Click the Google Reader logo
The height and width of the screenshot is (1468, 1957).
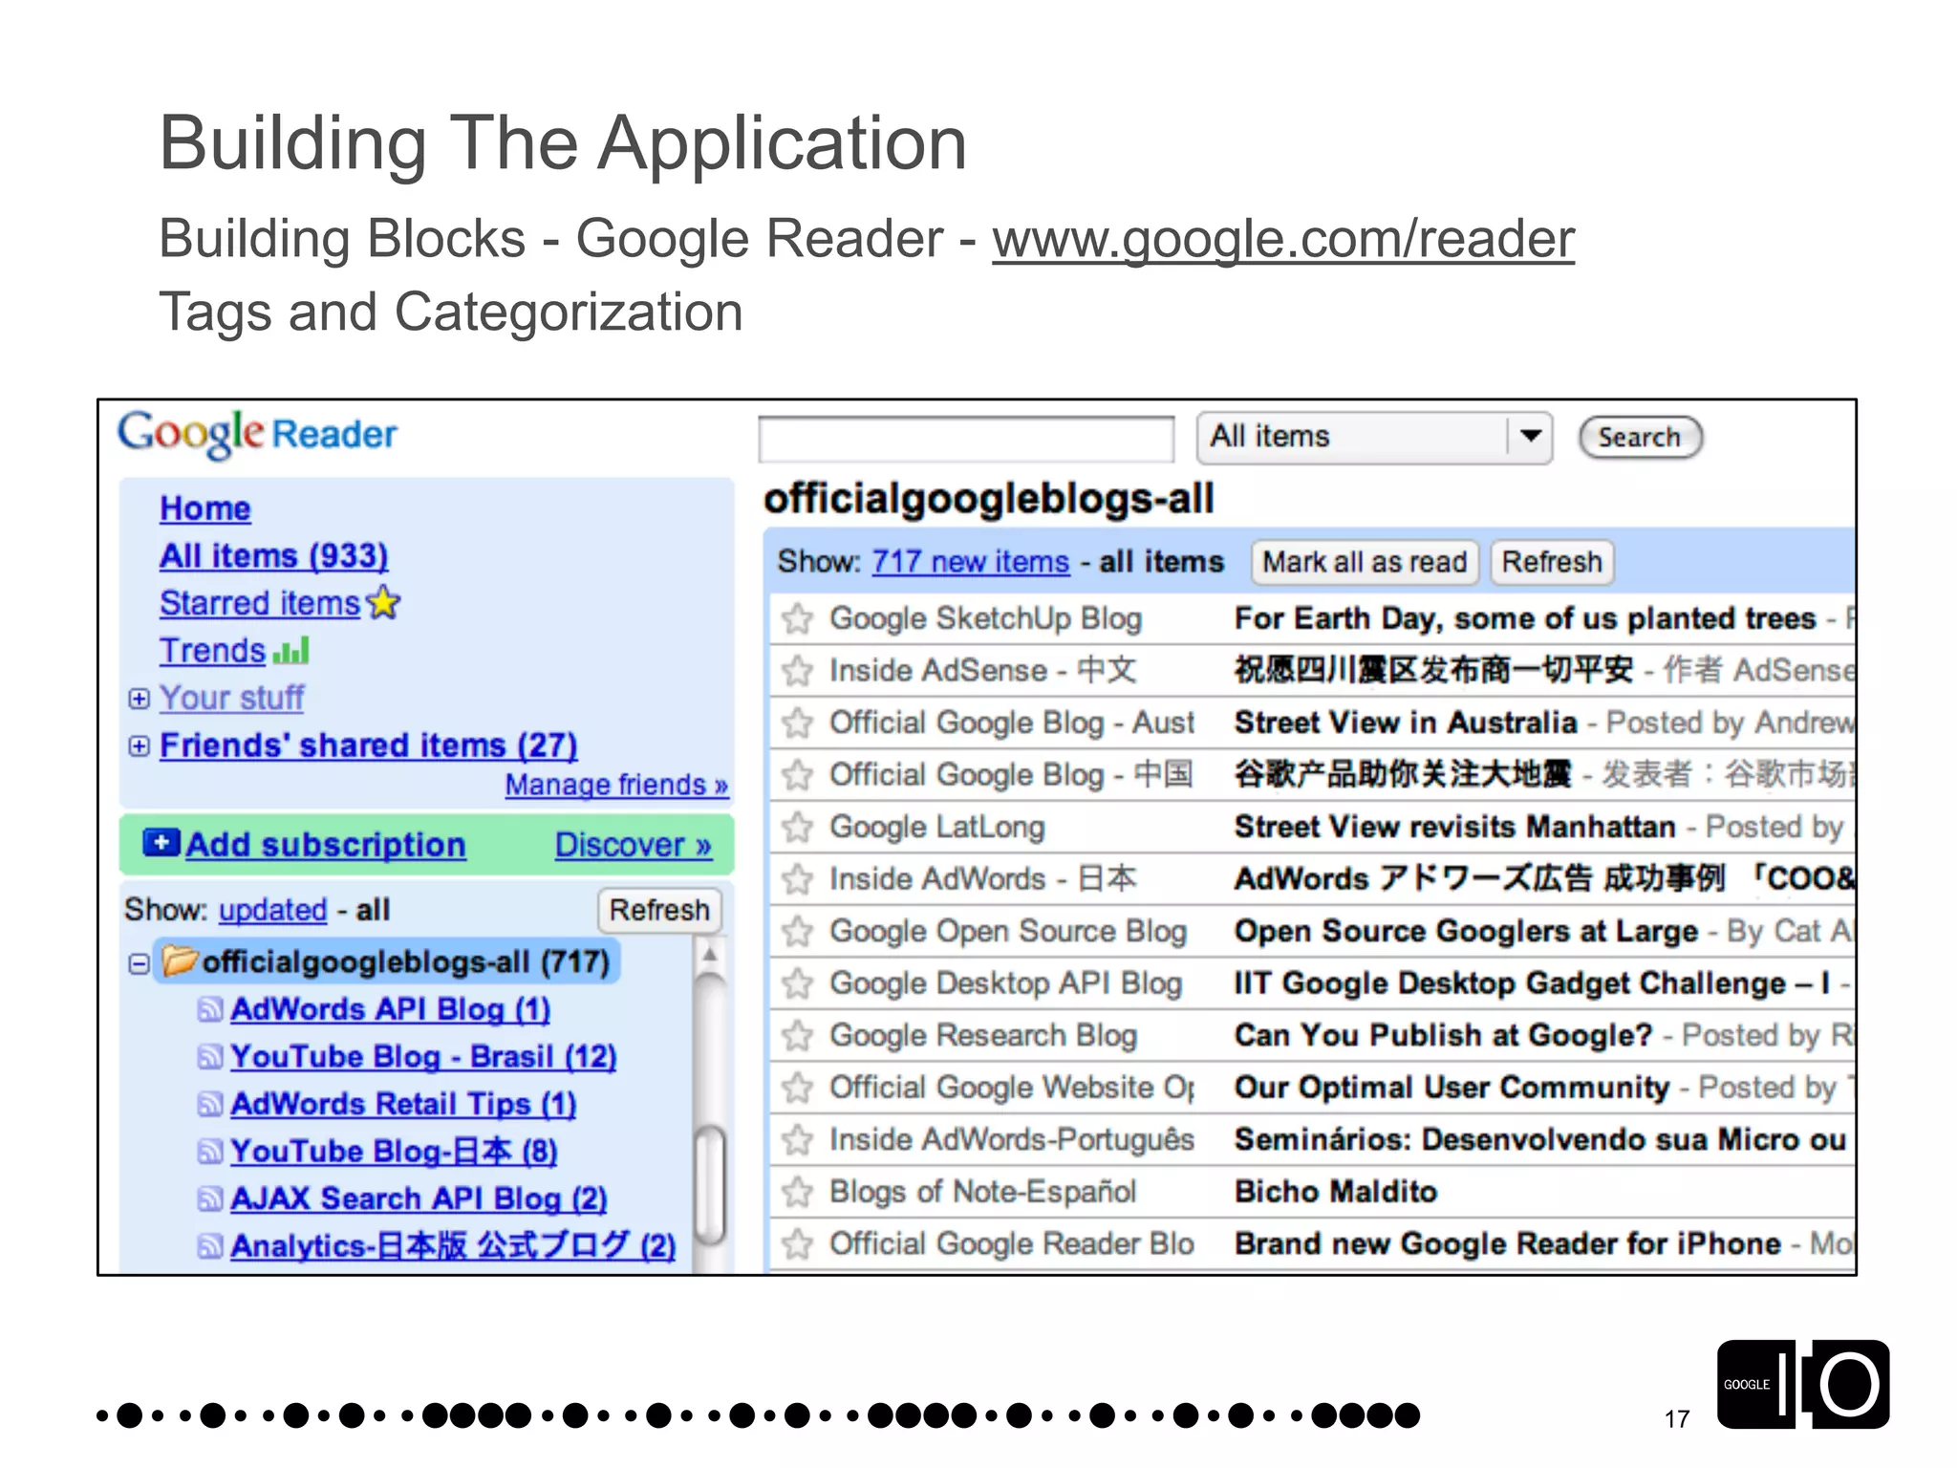(x=257, y=435)
